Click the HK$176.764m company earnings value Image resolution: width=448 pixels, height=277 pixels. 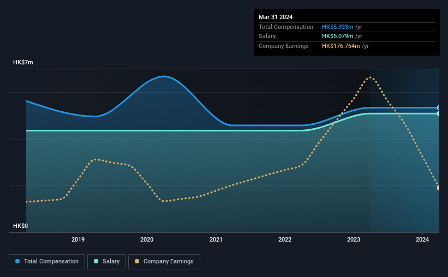pos(341,46)
